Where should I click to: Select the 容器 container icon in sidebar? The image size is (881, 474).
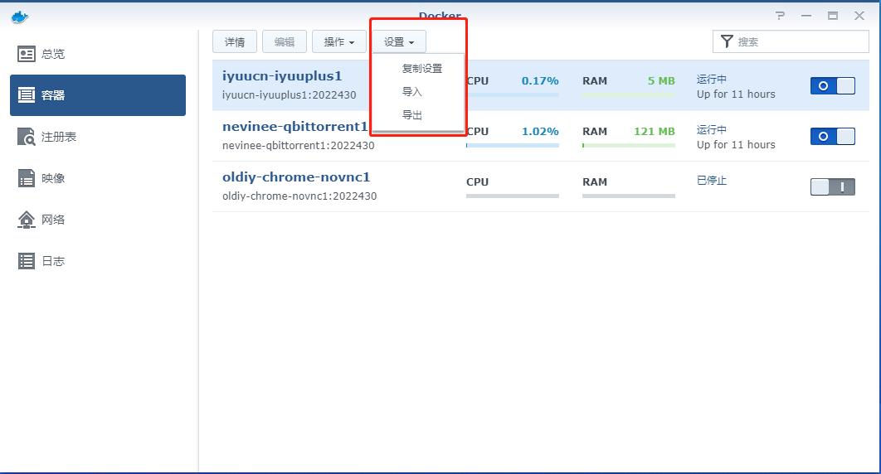(27, 94)
